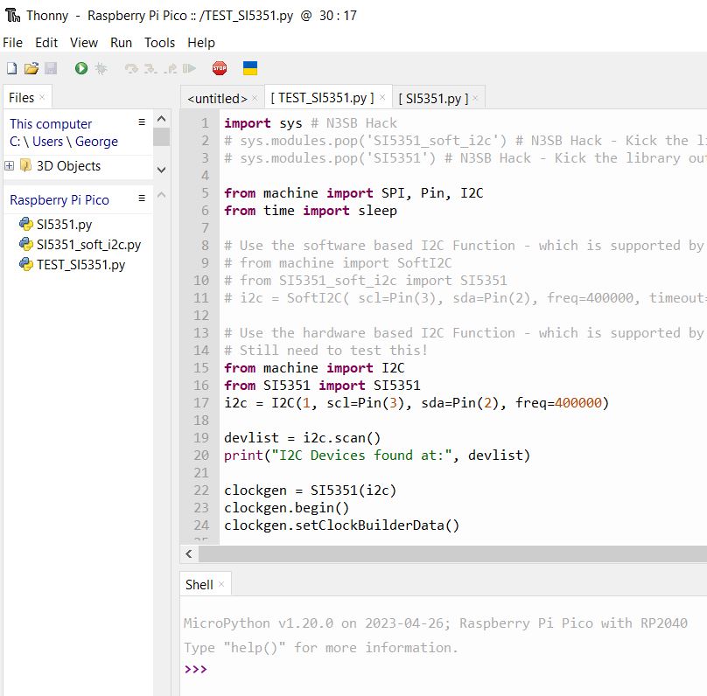Open the Run menu

(121, 42)
